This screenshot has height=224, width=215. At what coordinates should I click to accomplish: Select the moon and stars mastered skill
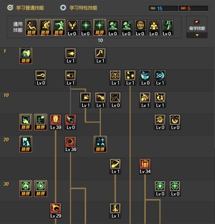100,144
